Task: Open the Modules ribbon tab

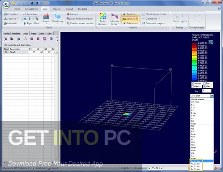Action: (x=82, y=9)
